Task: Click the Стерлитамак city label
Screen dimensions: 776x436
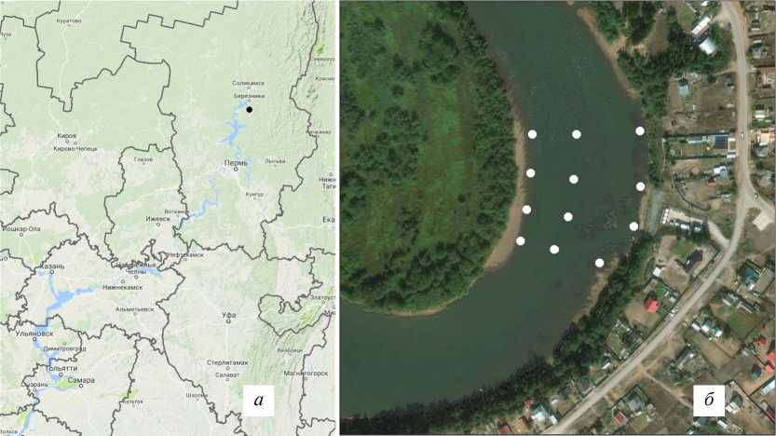Action: pyautogui.click(x=227, y=362)
